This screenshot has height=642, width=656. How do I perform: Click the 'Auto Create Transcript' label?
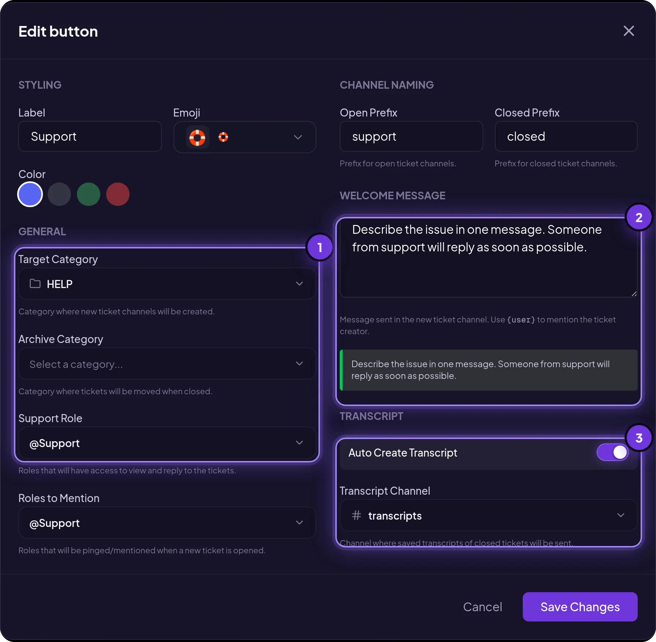(403, 453)
